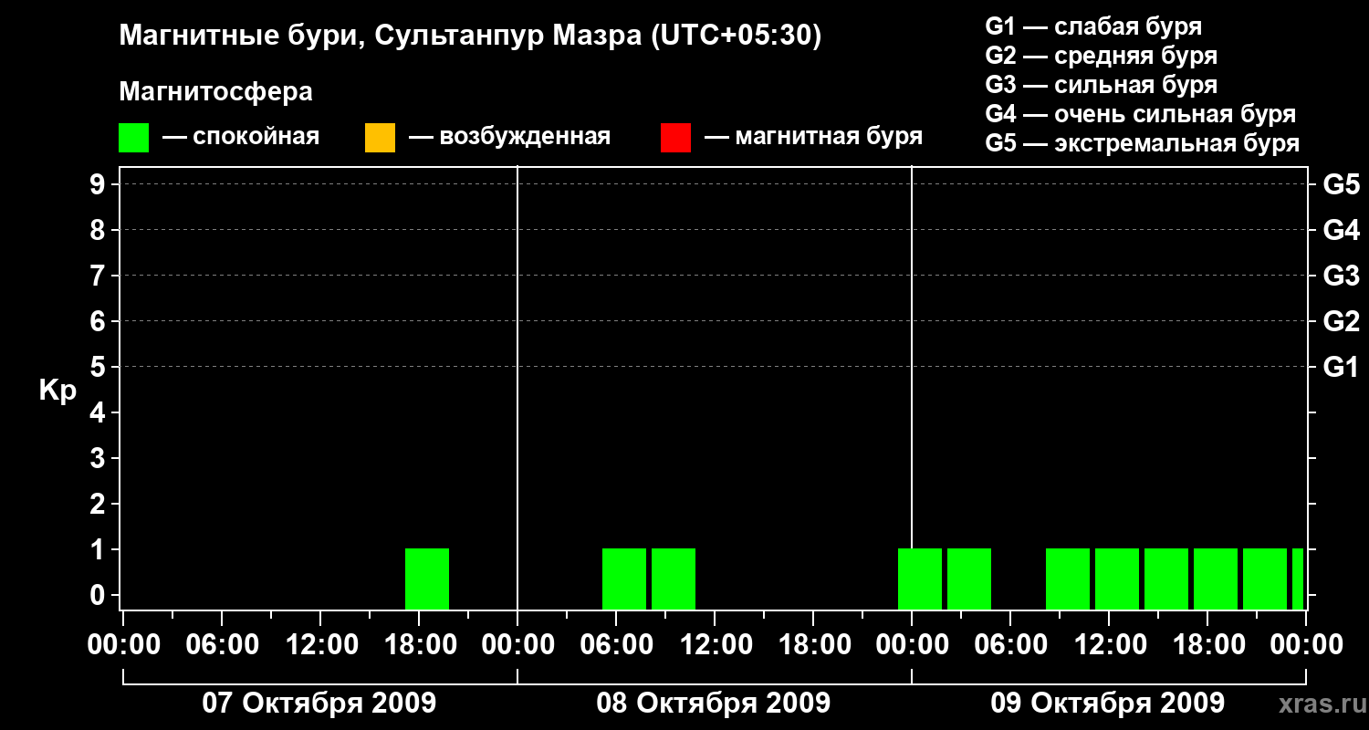Select the first green bar on 08 Октября

pyautogui.click(x=624, y=579)
